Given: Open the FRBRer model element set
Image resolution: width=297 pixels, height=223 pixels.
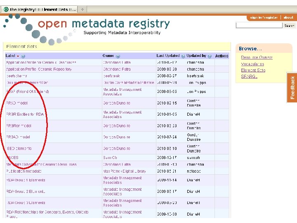Looking at the screenshot, I should tap(19, 126).
